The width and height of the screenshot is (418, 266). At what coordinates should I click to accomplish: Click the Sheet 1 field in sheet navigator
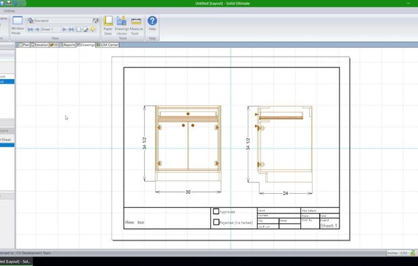coord(51,29)
